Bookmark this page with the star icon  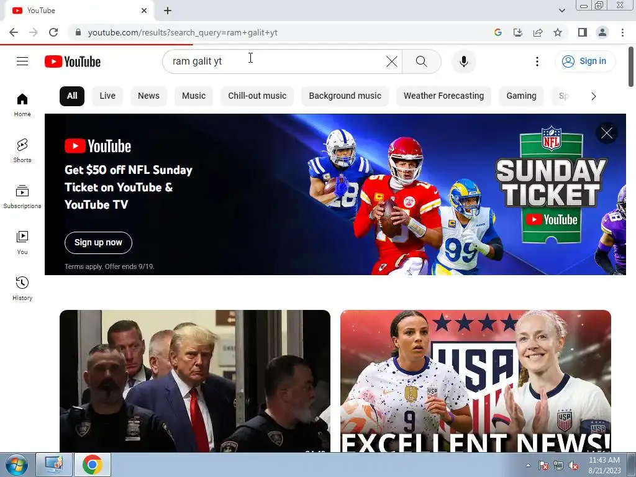coord(558,32)
